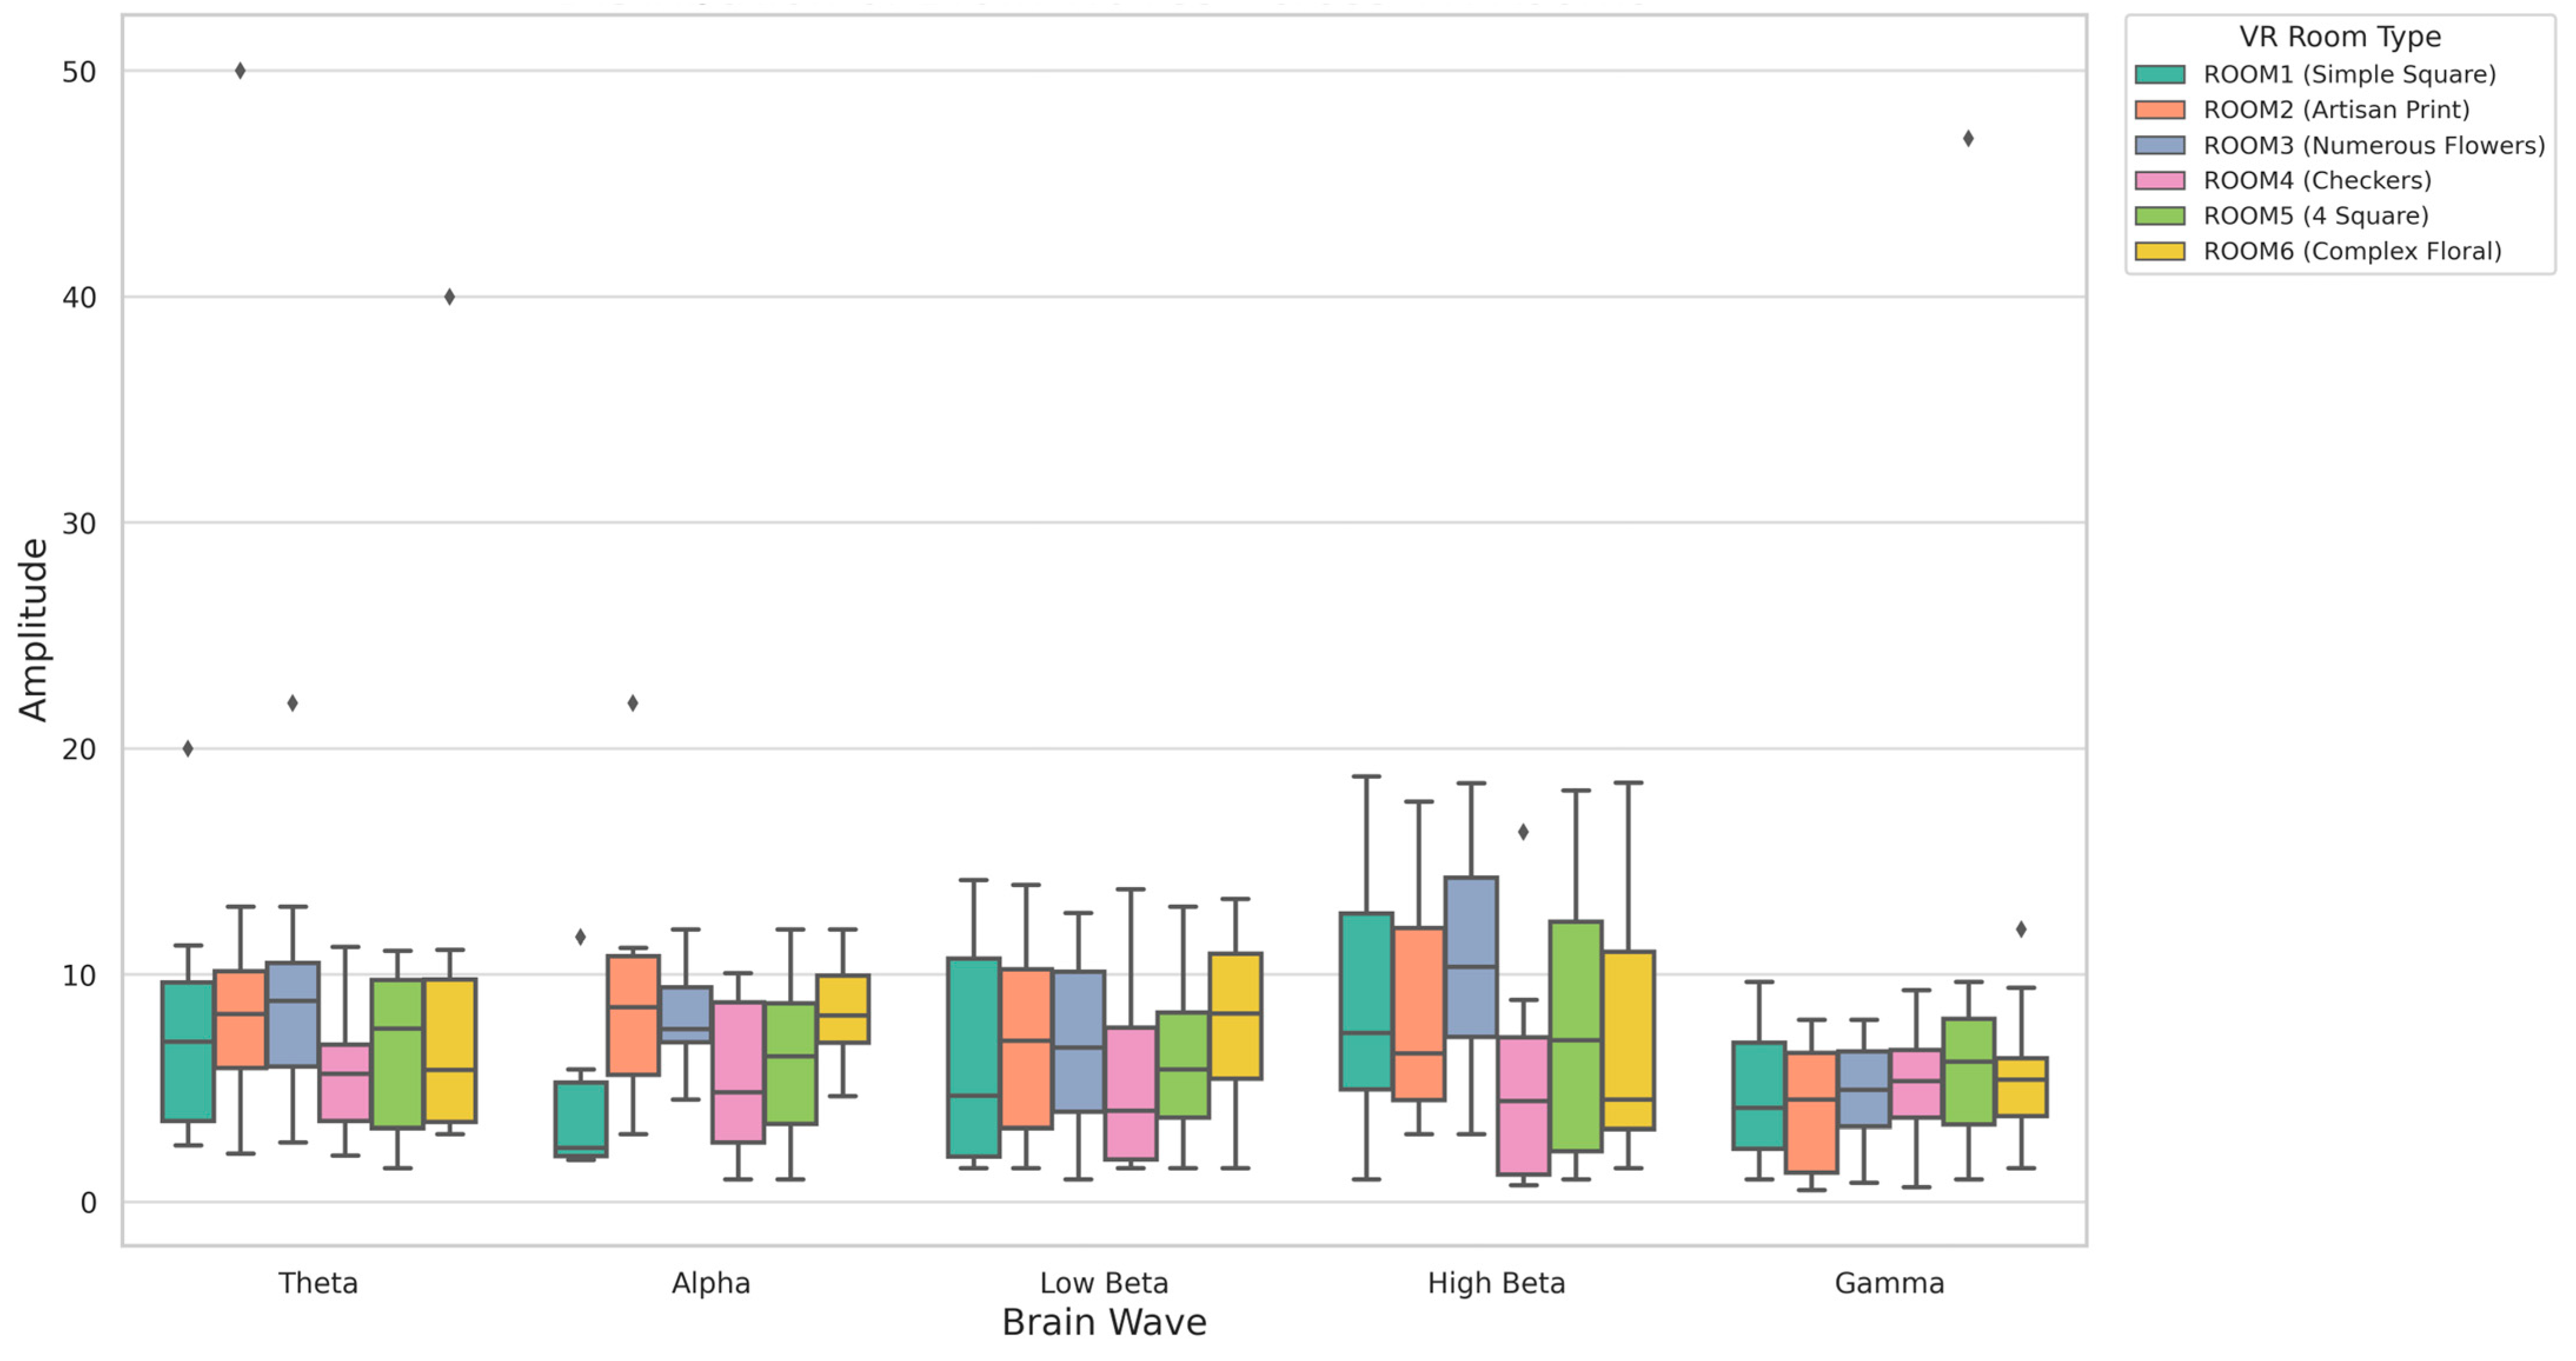Select the "ROOM3 (Numerous Flowers)" legend text
2576x1361 pixels.
[x=2373, y=146]
